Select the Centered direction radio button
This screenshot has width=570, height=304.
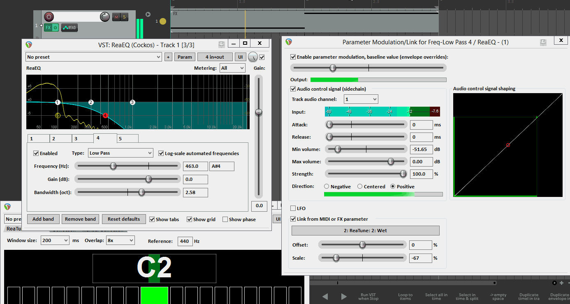(x=360, y=187)
